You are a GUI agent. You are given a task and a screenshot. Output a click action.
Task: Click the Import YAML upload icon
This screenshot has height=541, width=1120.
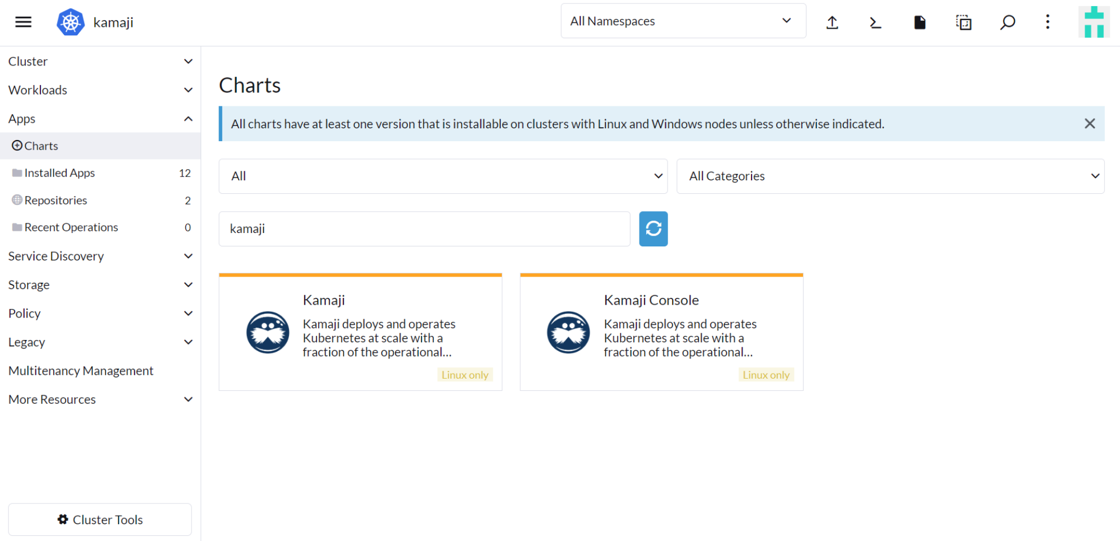[x=832, y=22]
